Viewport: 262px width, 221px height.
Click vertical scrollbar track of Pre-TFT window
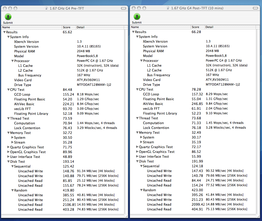(x=126, y=122)
